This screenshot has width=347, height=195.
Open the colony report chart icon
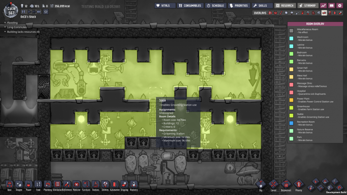[323, 5]
